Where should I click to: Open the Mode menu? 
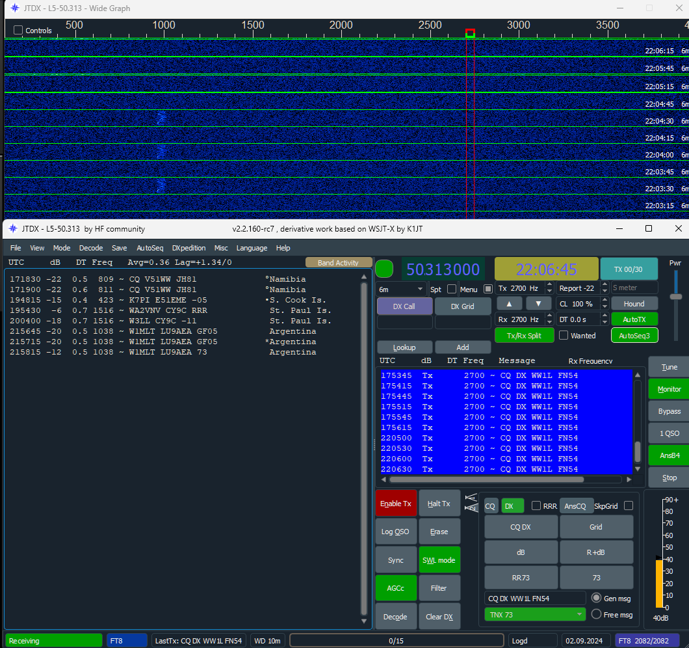coord(62,248)
